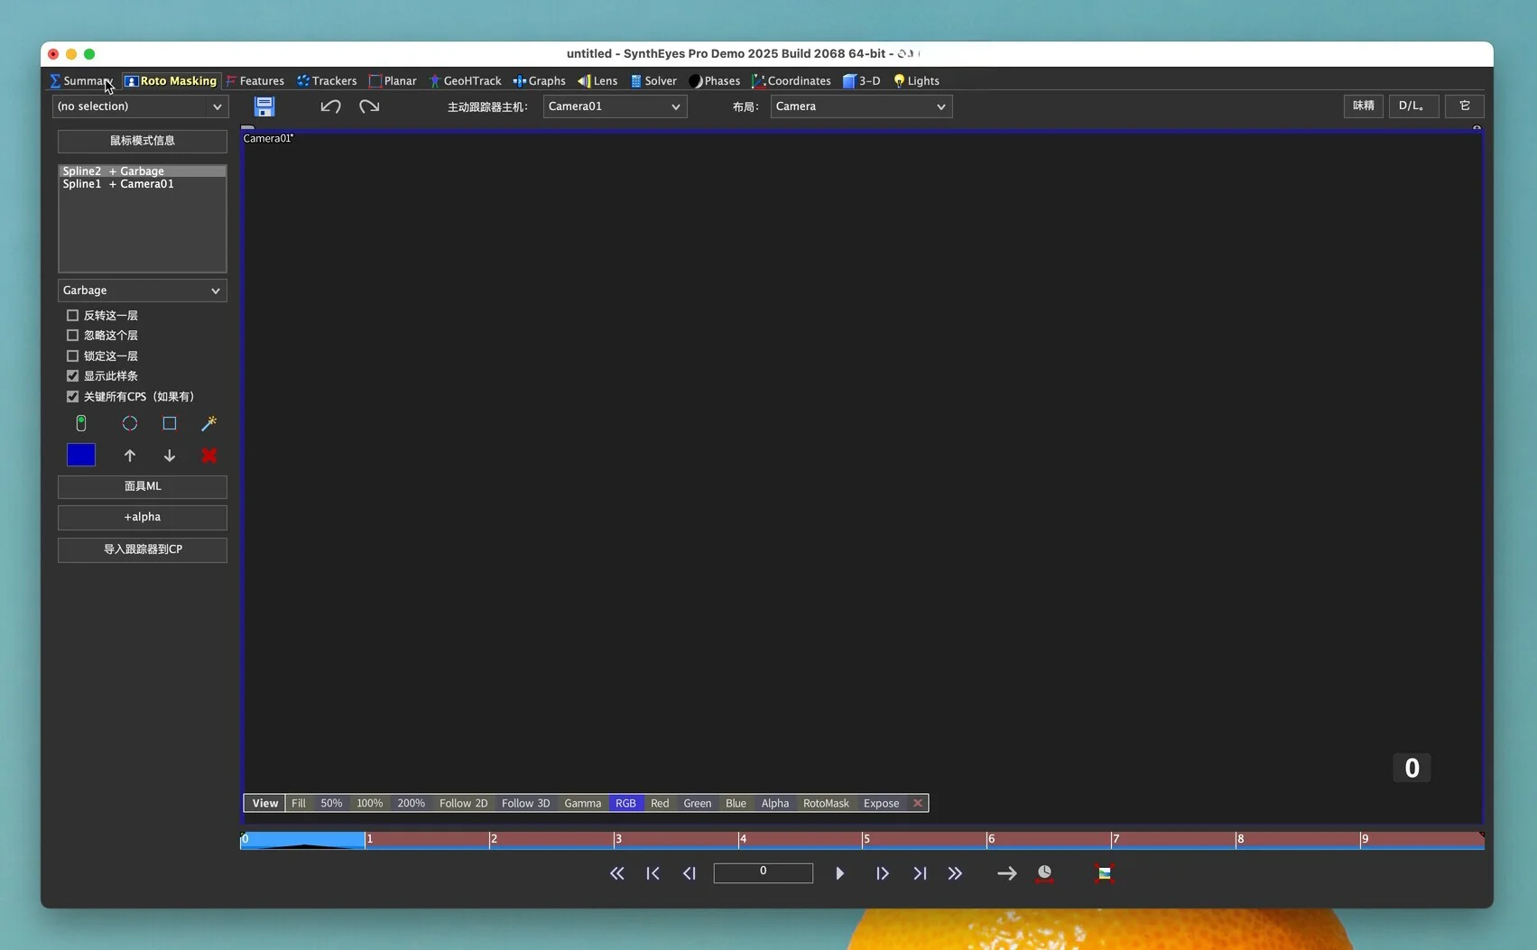The image size is (1537, 950).
Task: Switch to the Trackers tab
Action: click(x=327, y=81)
